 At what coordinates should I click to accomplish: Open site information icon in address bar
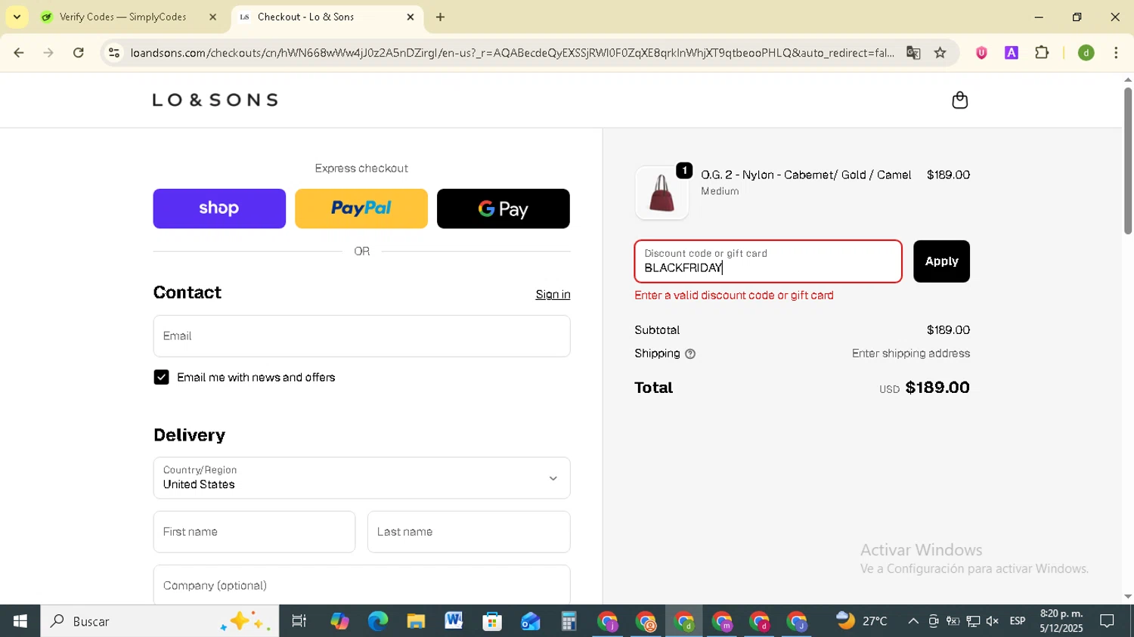(114, 53)
